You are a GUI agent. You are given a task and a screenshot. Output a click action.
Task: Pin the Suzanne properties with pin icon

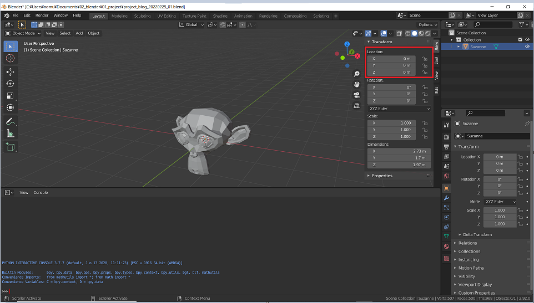pos(527,124)
